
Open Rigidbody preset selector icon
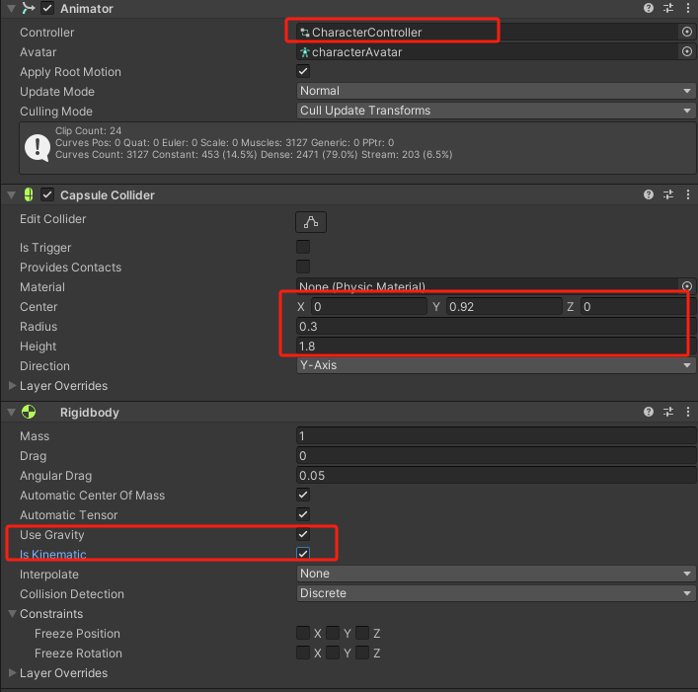[x=668, y=412]
